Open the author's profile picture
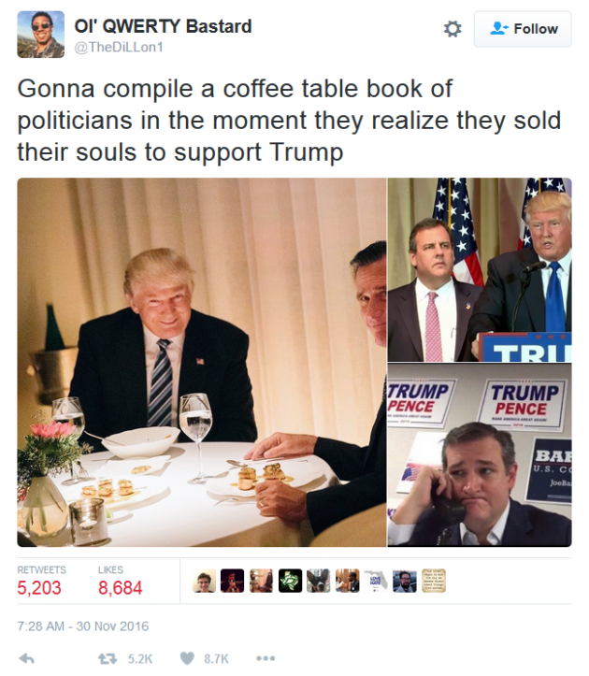 [40, 35]
